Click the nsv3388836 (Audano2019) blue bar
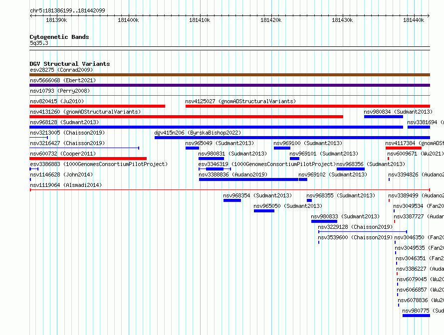 (248, 179)
